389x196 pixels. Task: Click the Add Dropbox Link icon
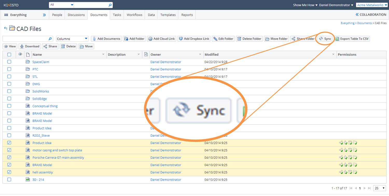click(181, 39)
